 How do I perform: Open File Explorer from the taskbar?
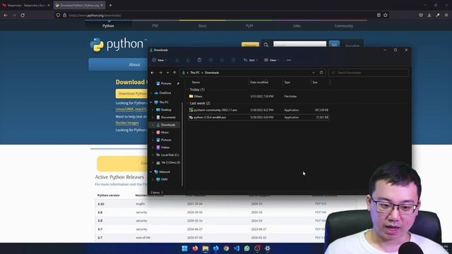[206, 248]
